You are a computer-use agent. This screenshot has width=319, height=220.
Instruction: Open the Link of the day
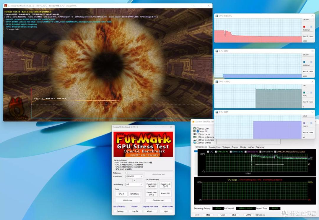tap(119, 207)
